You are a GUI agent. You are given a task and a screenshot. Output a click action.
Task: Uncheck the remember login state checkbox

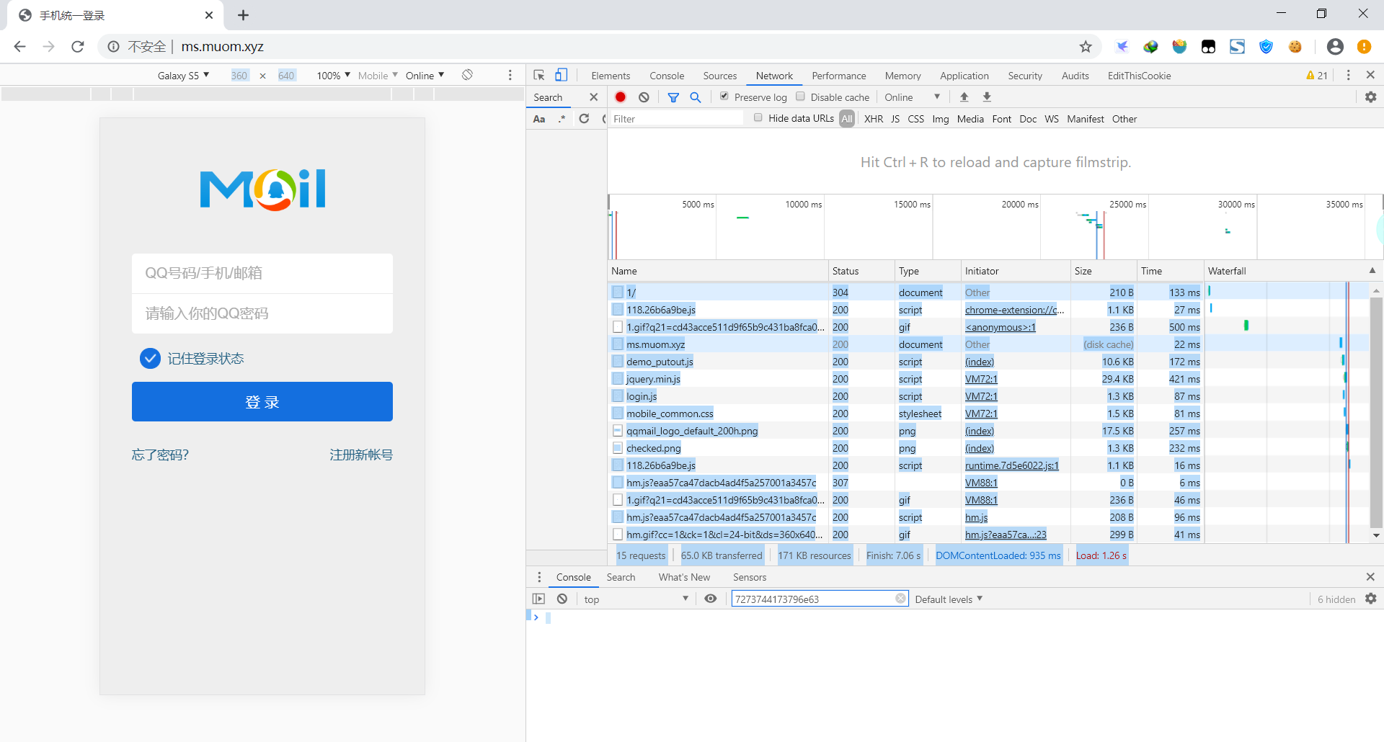(x=150, y=358)
